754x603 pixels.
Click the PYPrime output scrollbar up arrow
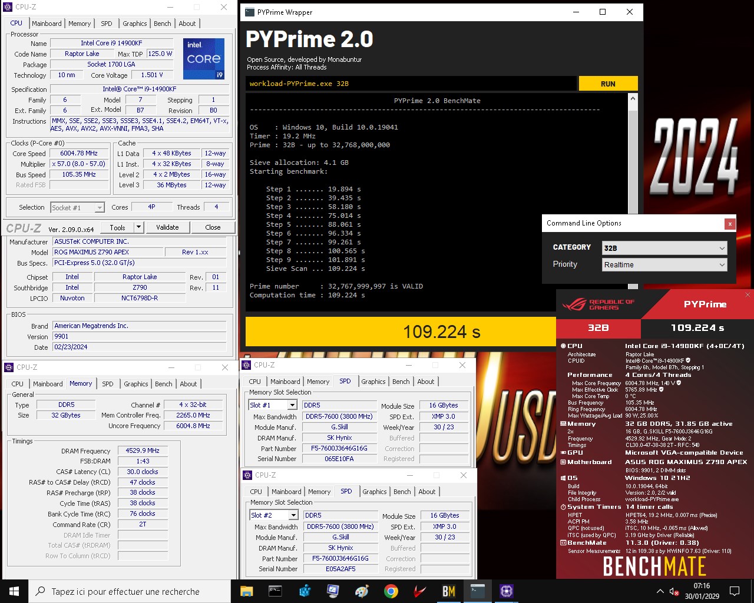[x=633, y=98]
